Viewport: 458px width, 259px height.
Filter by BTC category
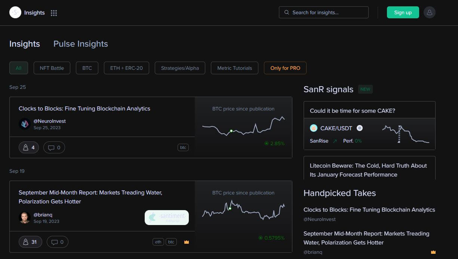(87, 68)
